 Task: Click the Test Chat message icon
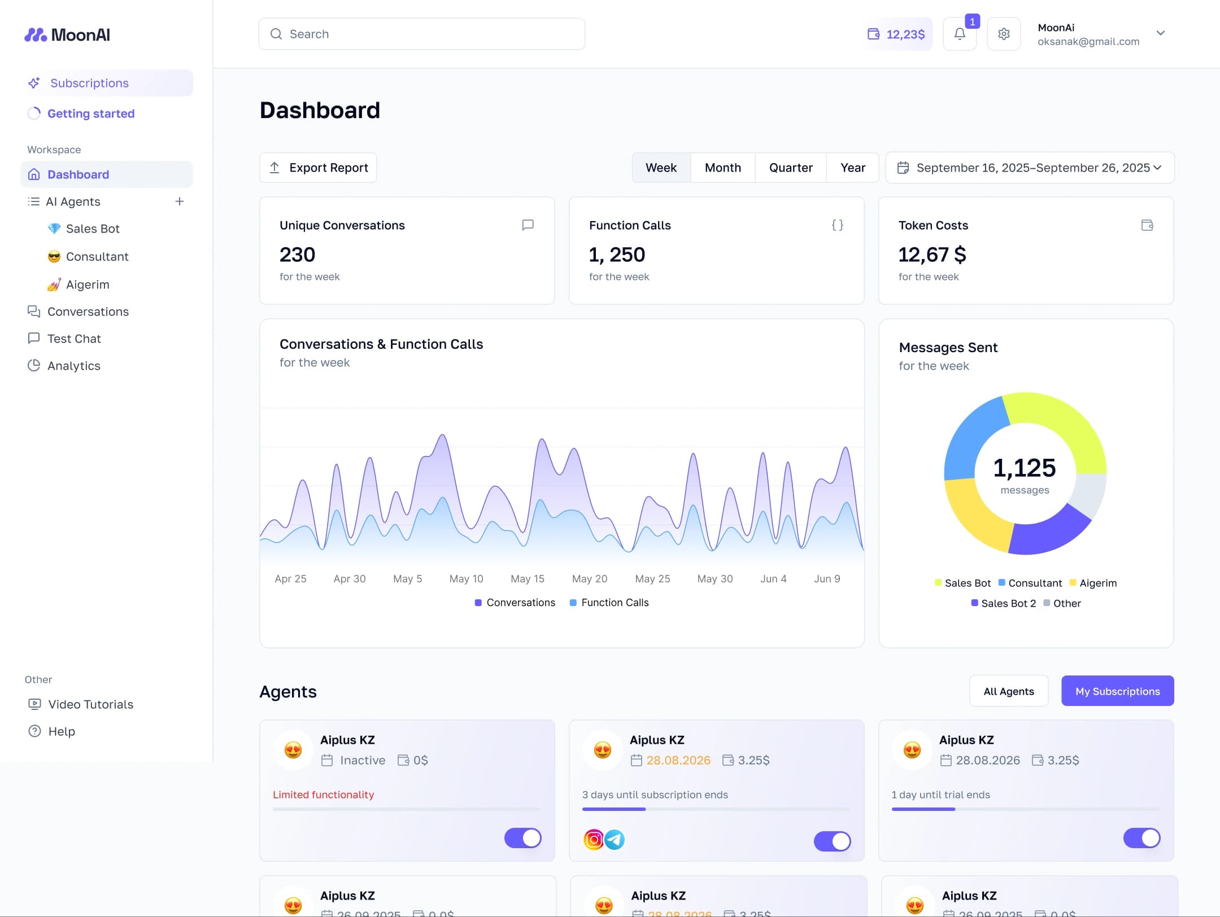(34, 339)
